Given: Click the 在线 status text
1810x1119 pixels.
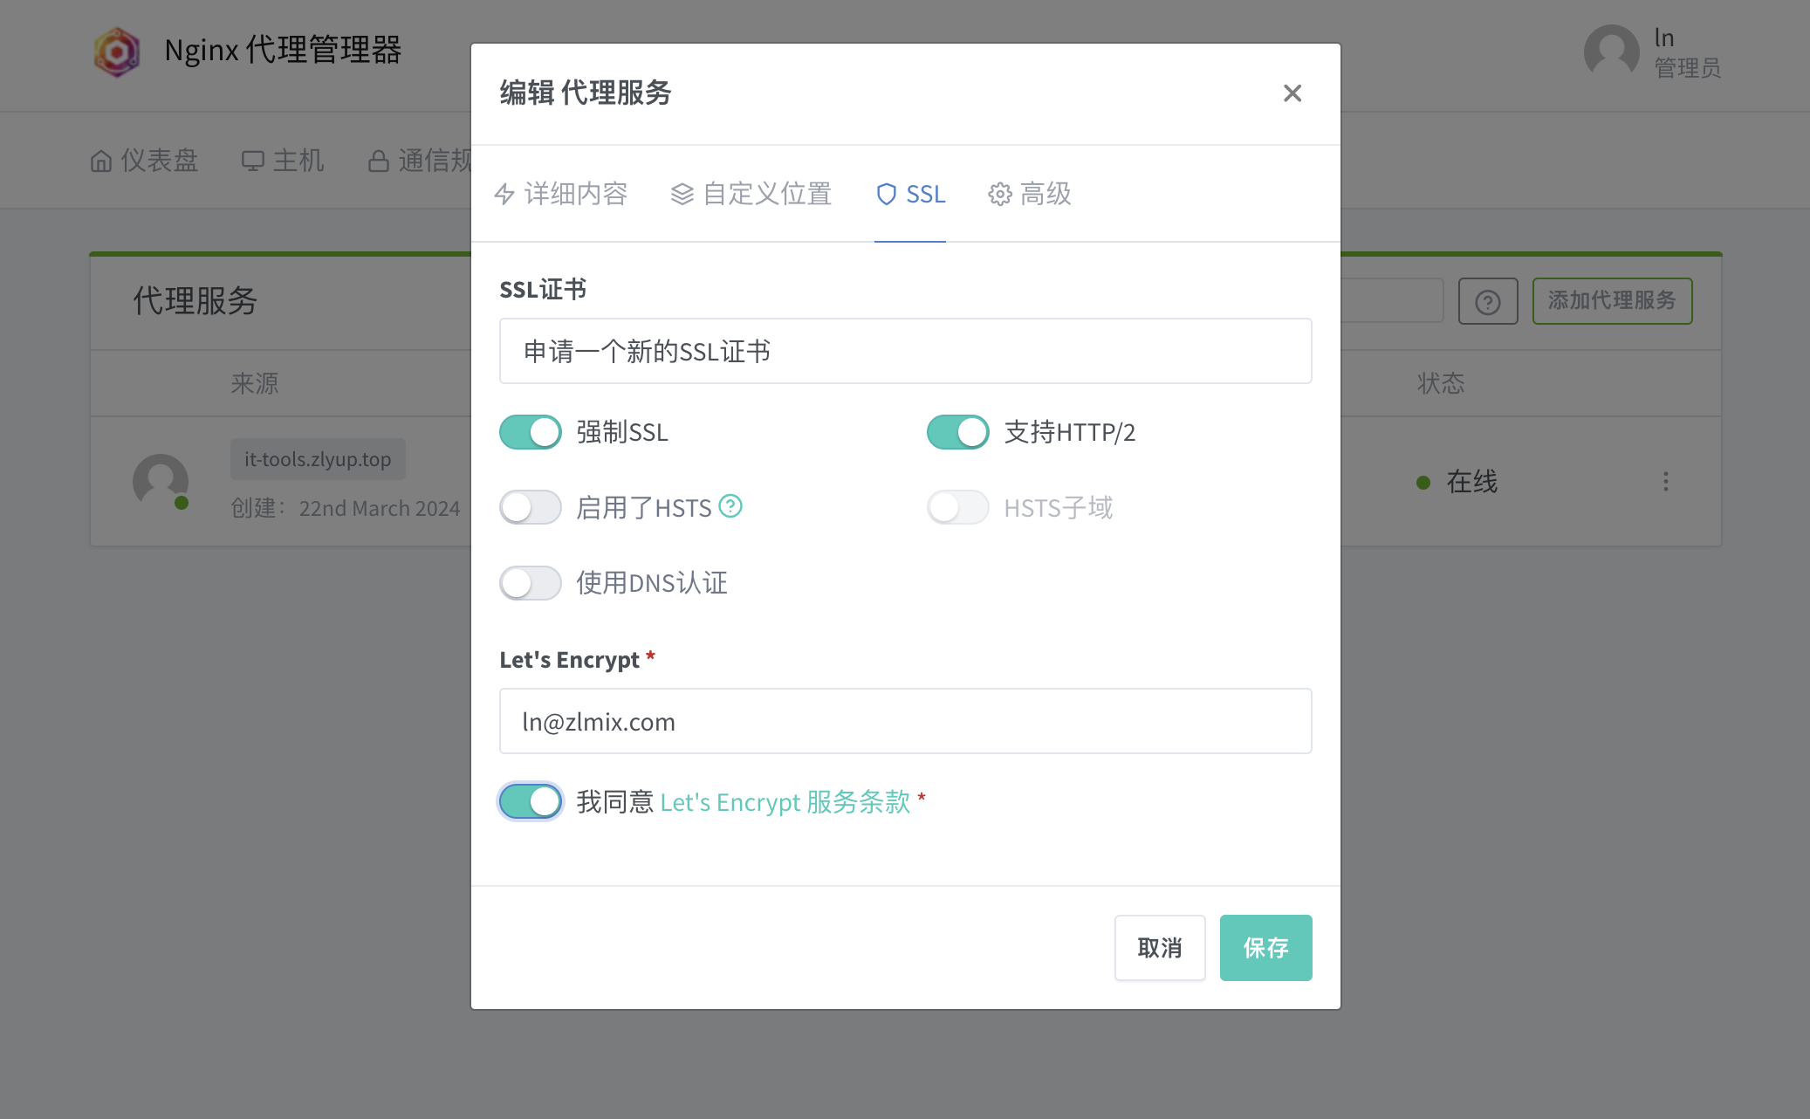Looking at the screenshot, I should point(1471,482).
